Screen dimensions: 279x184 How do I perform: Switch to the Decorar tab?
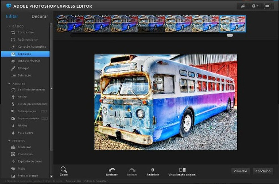40,16
